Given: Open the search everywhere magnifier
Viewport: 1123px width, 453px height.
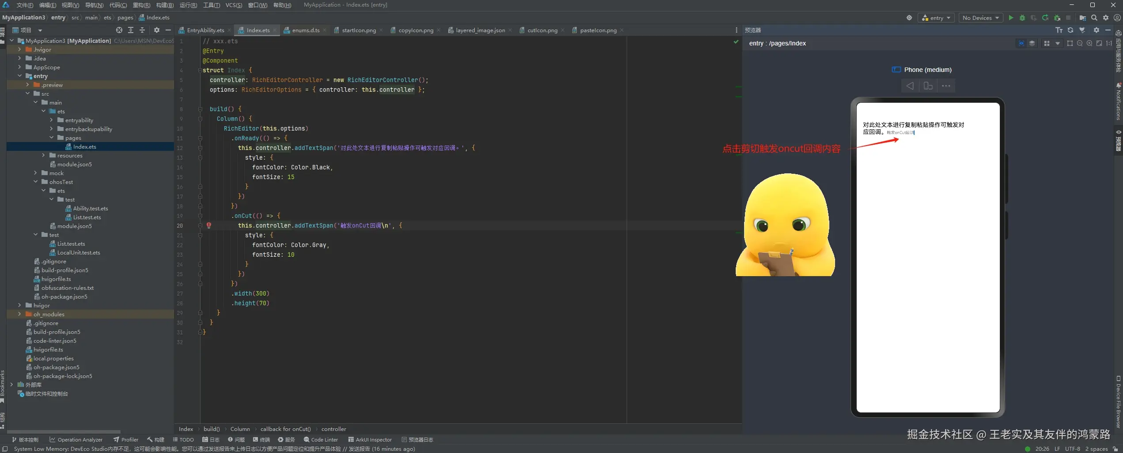Looking at the screenshot, I should (1094, 18).
